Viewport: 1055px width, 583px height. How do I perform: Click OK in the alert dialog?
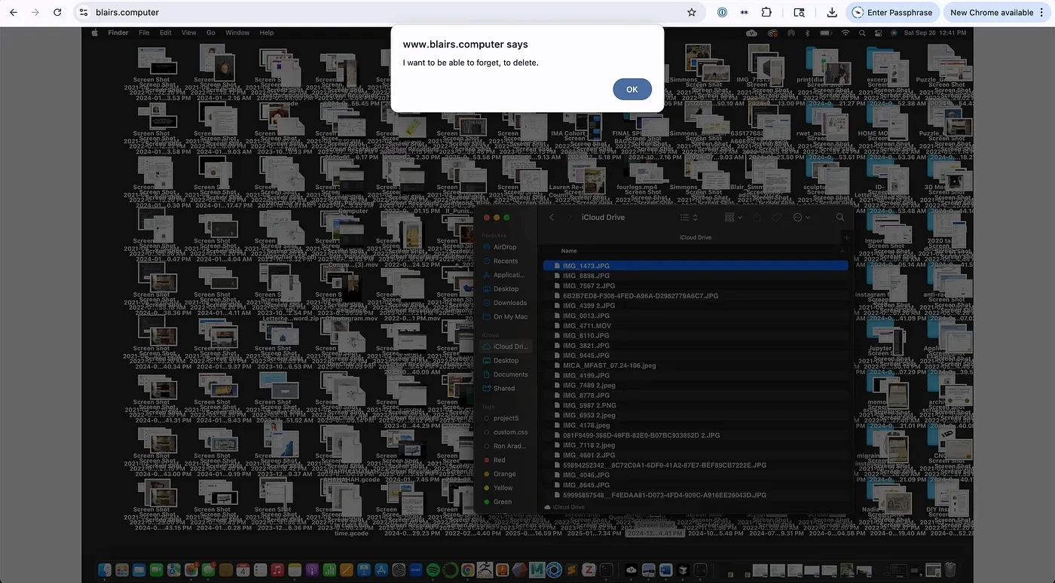(x=631, y=89)
